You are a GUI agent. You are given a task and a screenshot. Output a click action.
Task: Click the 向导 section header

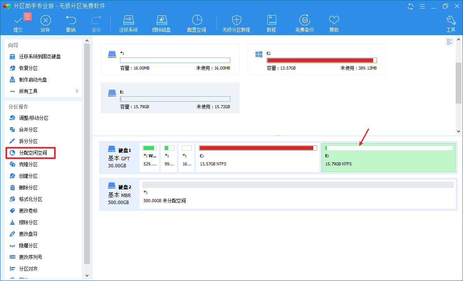point(14,45)
